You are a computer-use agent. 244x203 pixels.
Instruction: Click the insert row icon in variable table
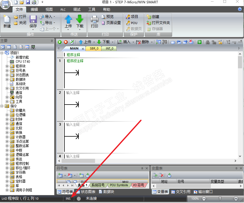(155, 175)
